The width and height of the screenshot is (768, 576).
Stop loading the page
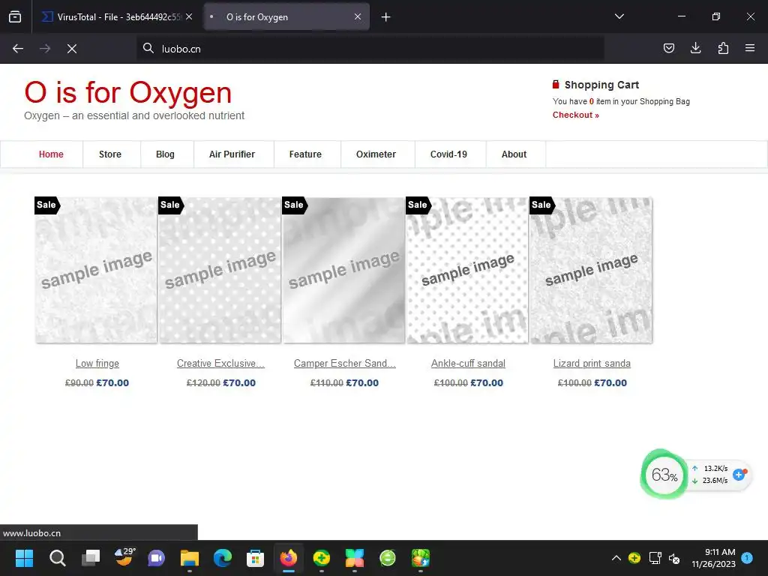coord(72,49)
